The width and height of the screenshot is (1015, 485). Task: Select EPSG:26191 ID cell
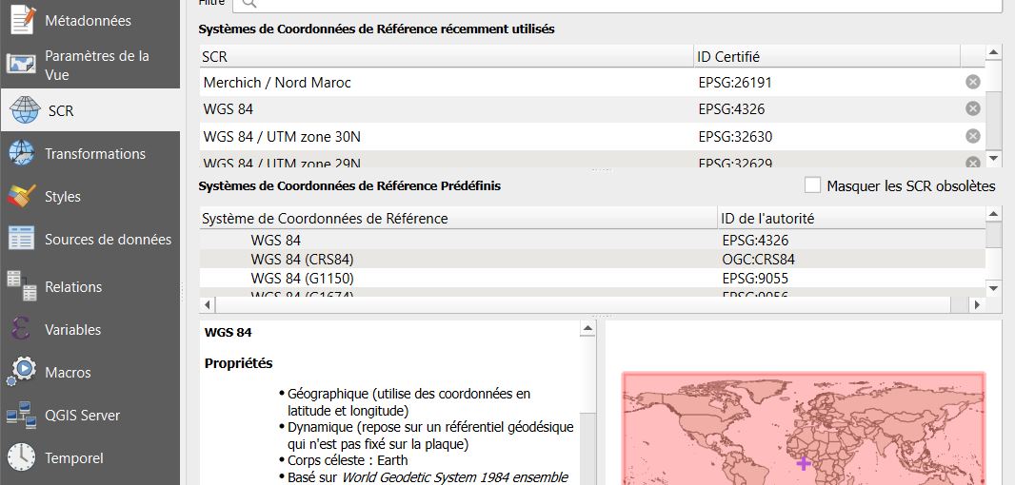click(735, 82)
